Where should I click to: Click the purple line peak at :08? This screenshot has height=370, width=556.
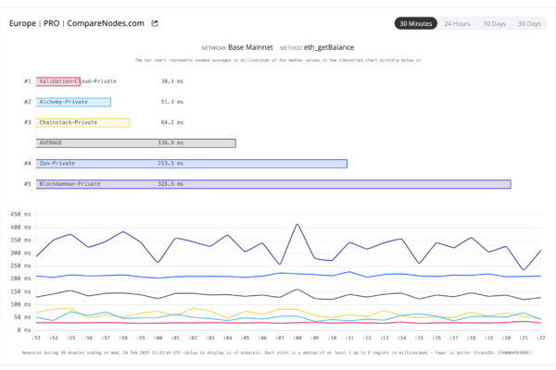coord(297,224)
